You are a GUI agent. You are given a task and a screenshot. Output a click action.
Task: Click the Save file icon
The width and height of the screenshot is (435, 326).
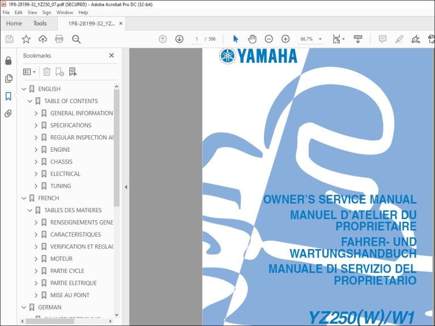click(x=10, y=39)
